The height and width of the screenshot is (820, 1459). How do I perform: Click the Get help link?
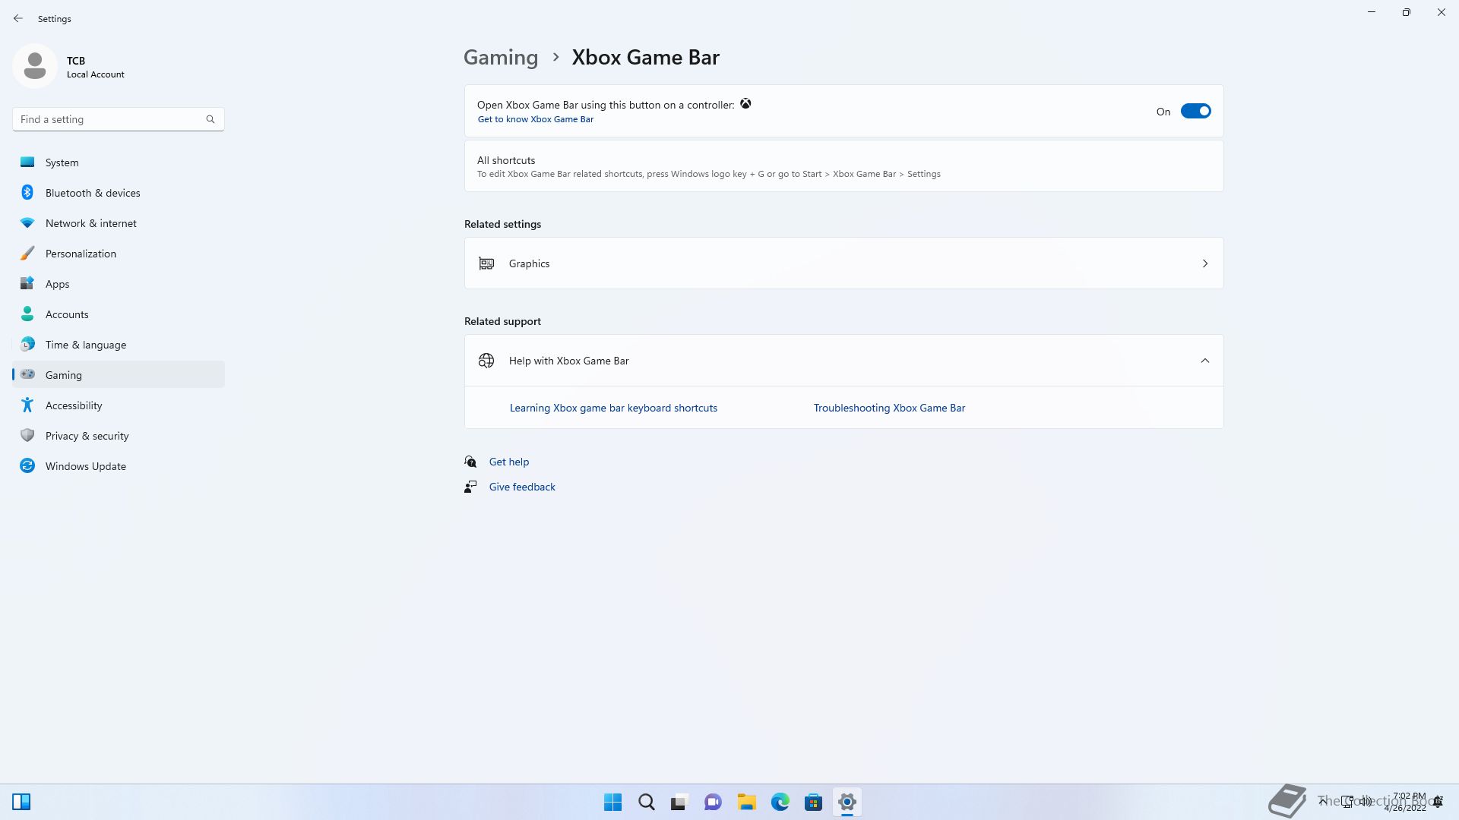(508, 462)
